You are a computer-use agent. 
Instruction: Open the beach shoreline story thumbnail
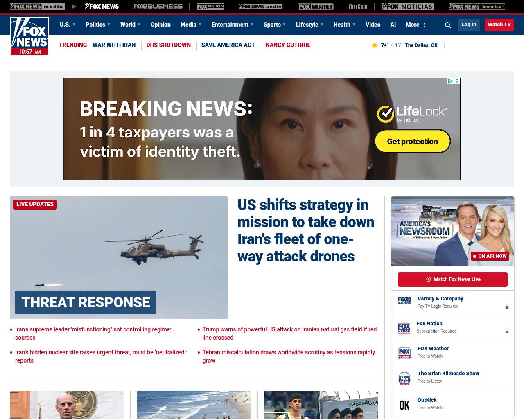[194, 405]
